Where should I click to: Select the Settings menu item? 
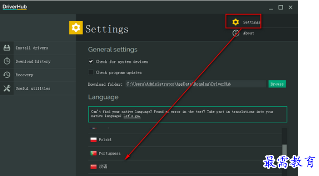point(252,22)
